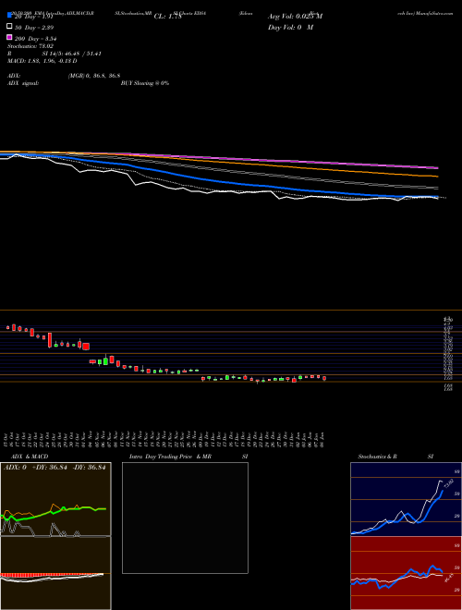Click the RSI 14/5 '46.48 / 51.41' value
Image resolution: width=462 pixels, height=610 pixels.
83,54
